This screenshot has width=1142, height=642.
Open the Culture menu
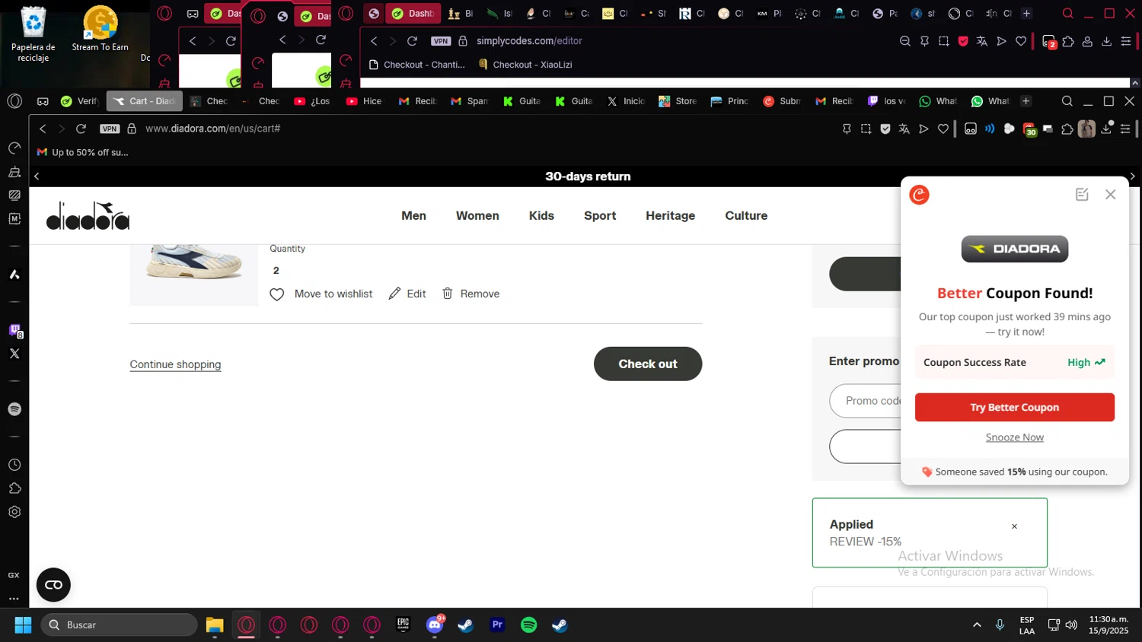(746, 216)
